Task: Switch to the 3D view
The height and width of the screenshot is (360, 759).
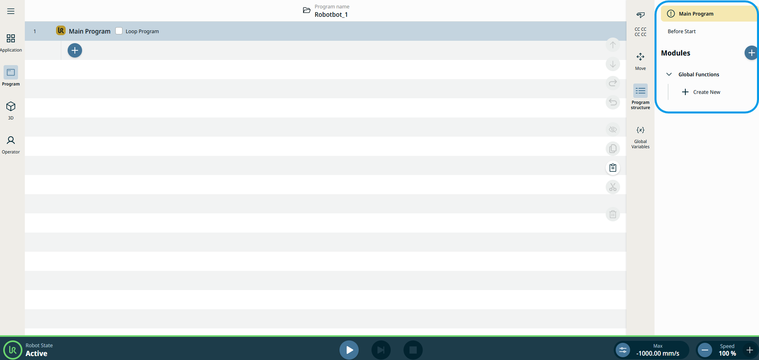Action: (x=11, y=110)
